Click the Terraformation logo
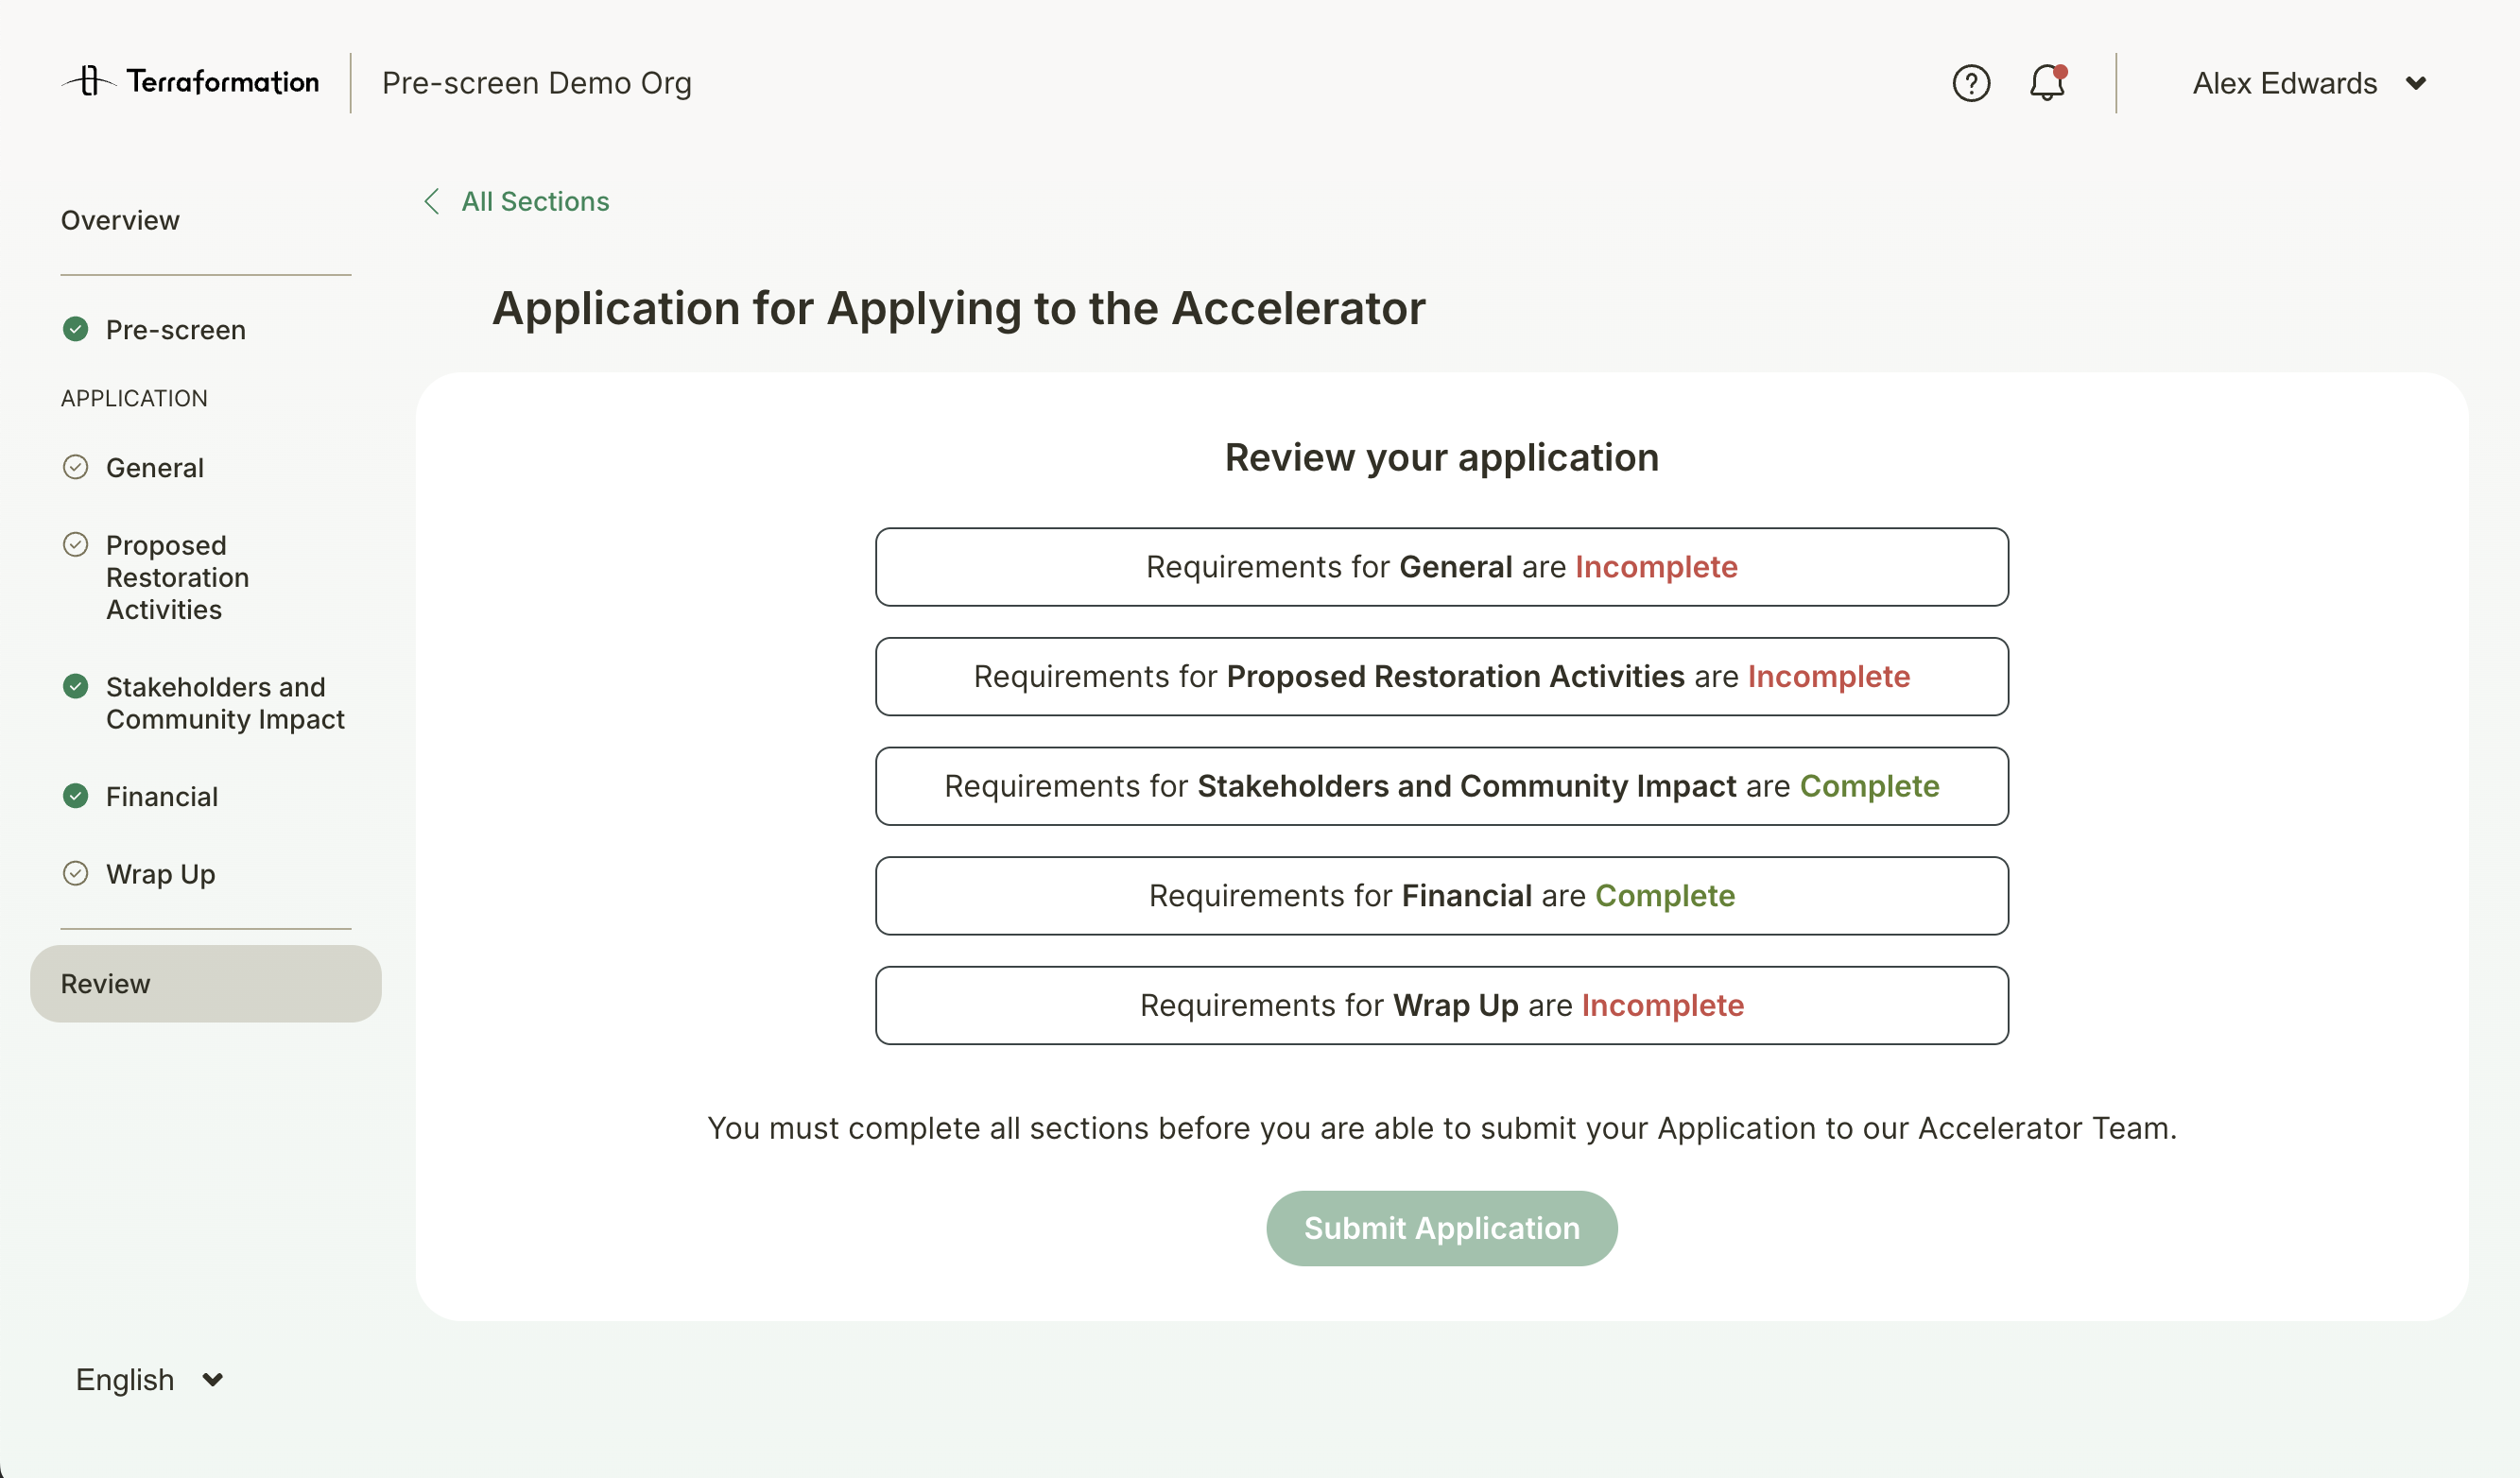2520x1478 pixels. (190, 82)
